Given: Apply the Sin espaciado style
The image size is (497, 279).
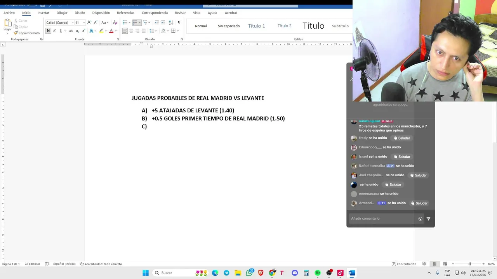Looking at the screenshot, I should click(229, 26).
